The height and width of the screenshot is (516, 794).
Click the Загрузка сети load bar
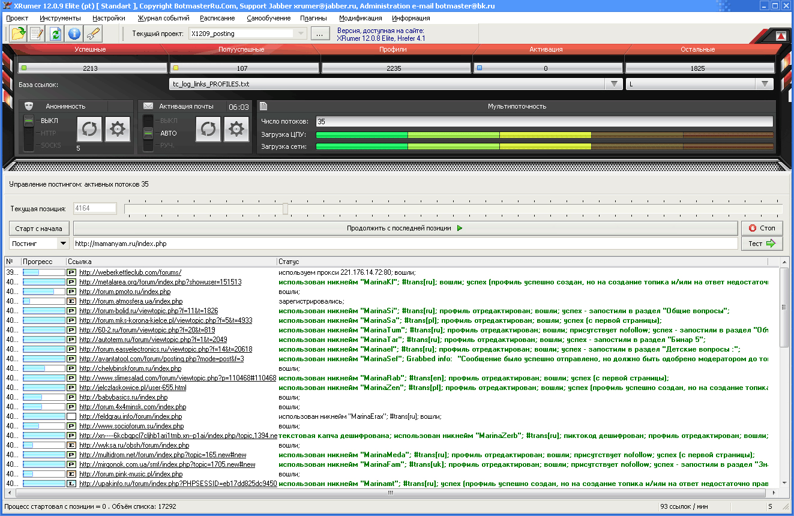click(x=544, y=146)
